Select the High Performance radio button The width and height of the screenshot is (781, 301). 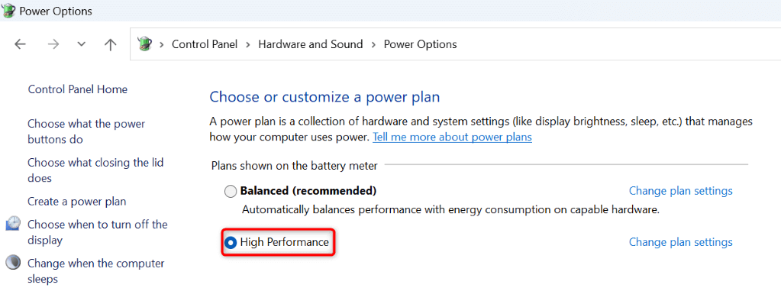click(230, 242)
